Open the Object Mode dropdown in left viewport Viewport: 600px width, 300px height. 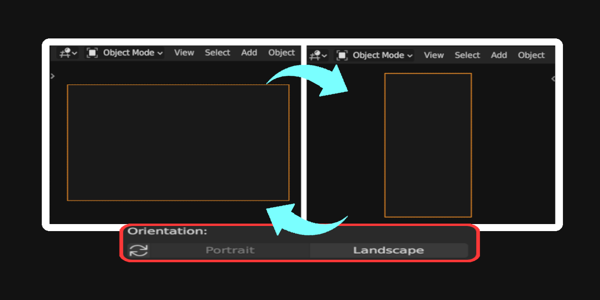point(133,52)
